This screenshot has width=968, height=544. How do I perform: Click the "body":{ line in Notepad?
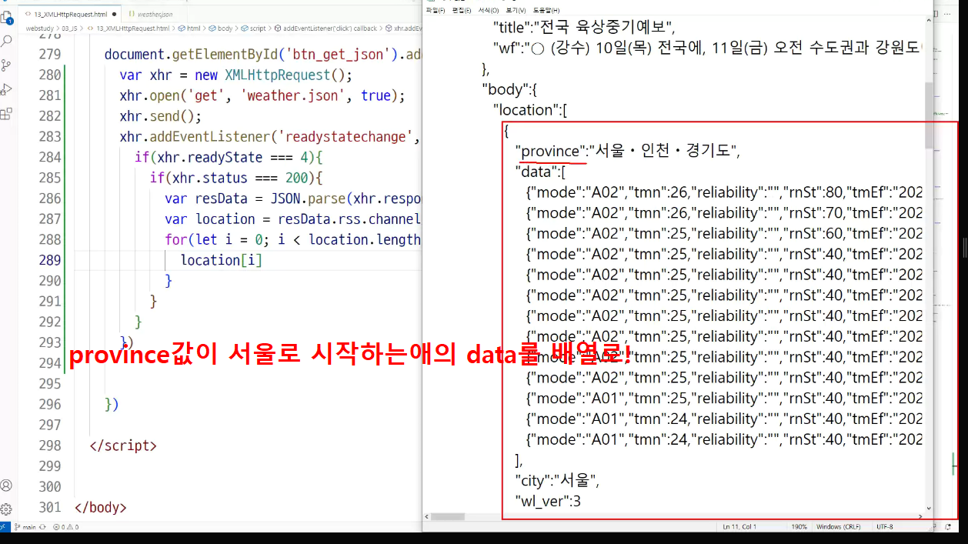point(510,89)
